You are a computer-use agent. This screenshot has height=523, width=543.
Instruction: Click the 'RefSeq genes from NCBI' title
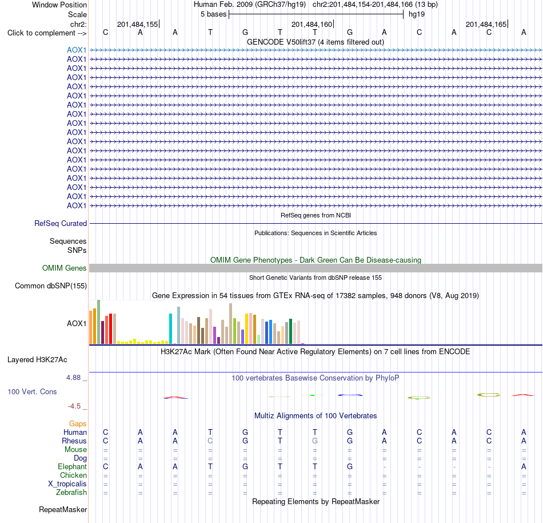(316, 215)
